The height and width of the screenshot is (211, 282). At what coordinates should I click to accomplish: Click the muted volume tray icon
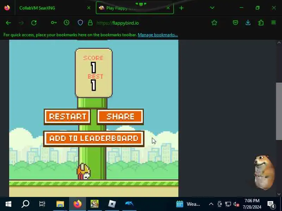[x=236, y=204]
